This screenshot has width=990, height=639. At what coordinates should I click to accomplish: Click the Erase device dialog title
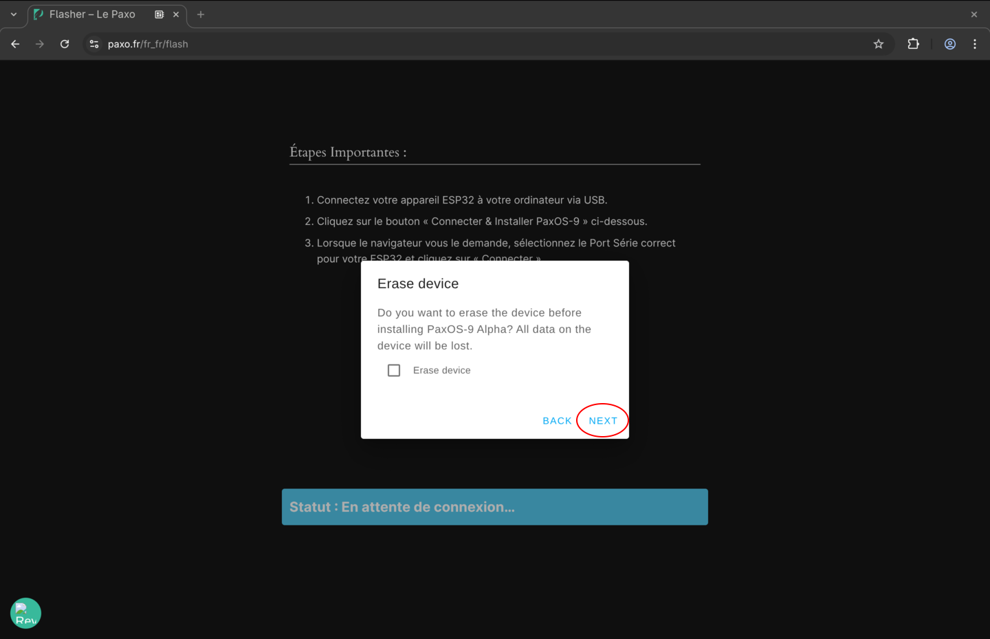(417, 283)
